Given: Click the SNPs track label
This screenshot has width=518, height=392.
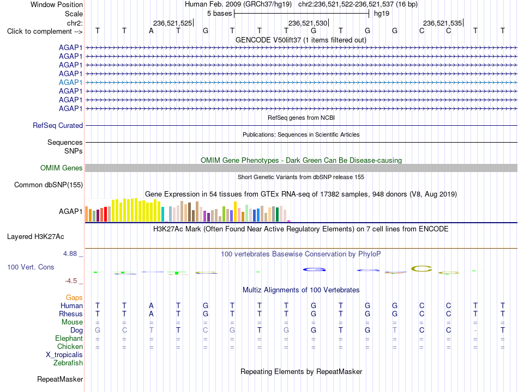Looking at the screenshot, I should [74, 151].
